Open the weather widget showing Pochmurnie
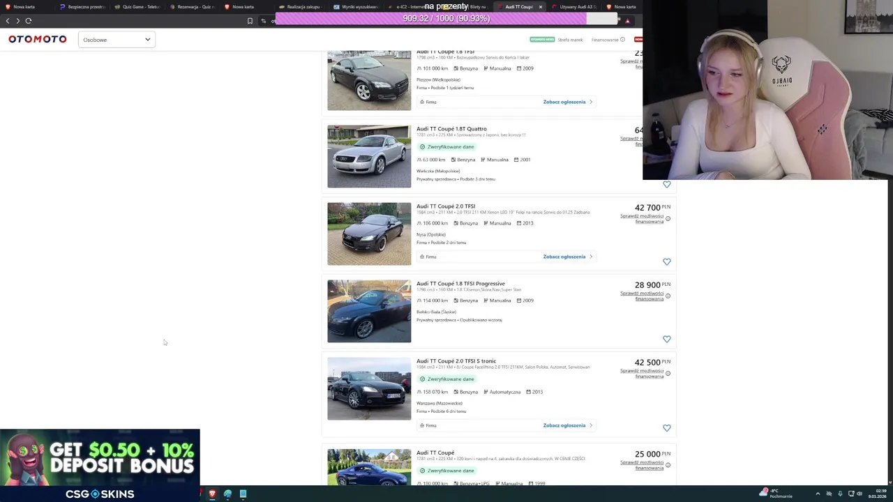The image size is (893, 502). click(x=776, y=494)
